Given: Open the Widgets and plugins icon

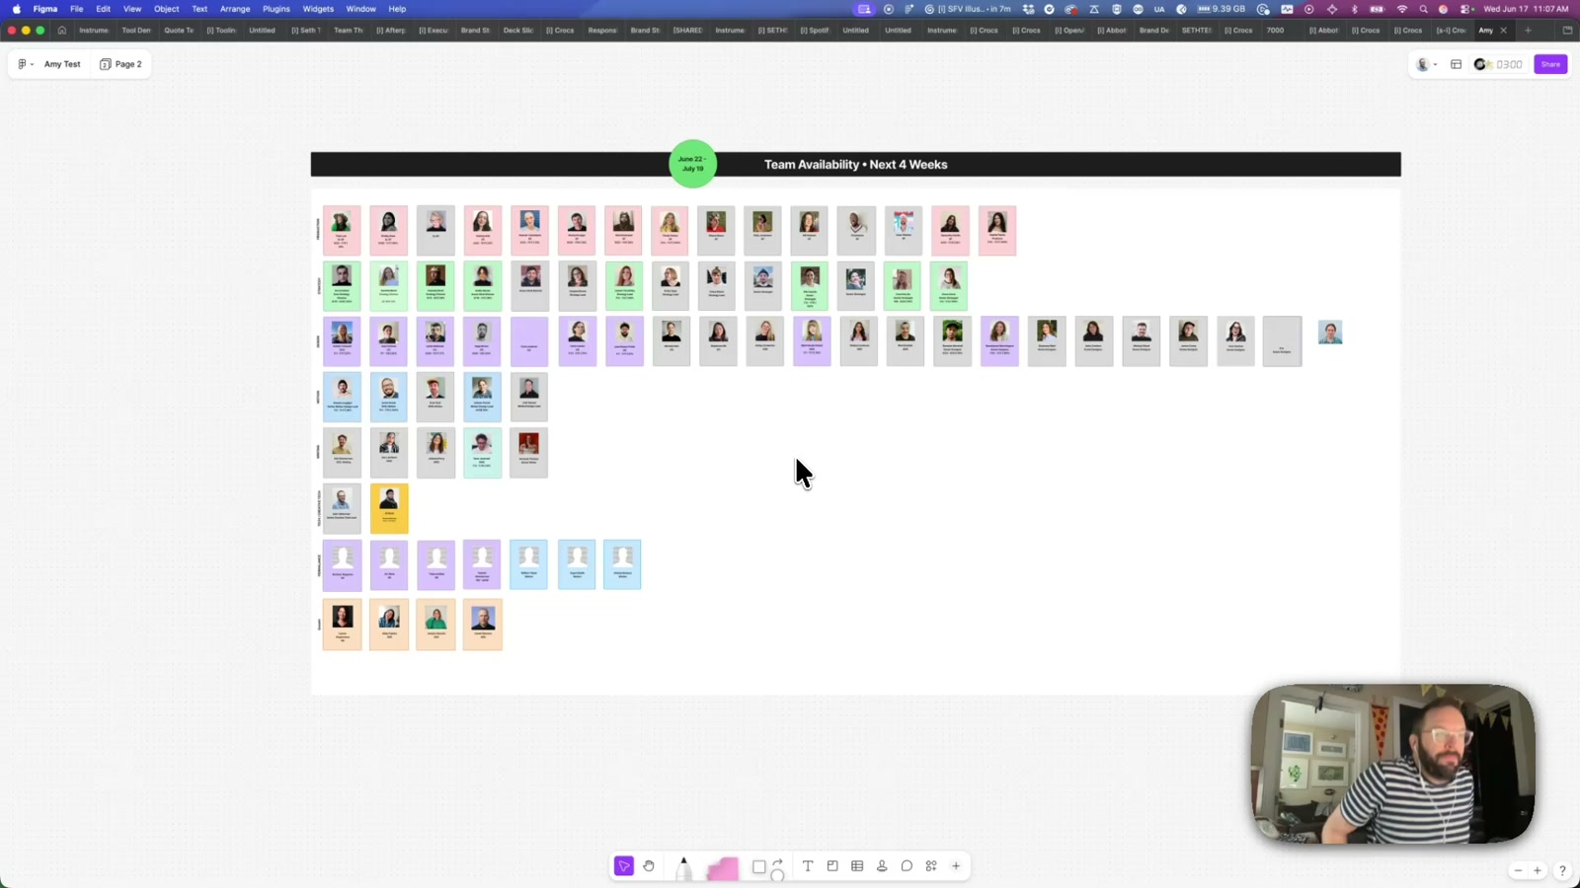Looking at the screenshot, I should (x=931, y=866).
